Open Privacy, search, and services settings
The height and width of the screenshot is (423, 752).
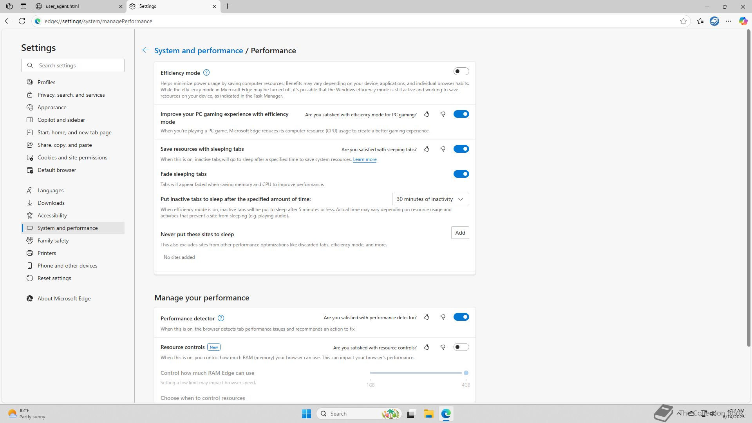71,95
